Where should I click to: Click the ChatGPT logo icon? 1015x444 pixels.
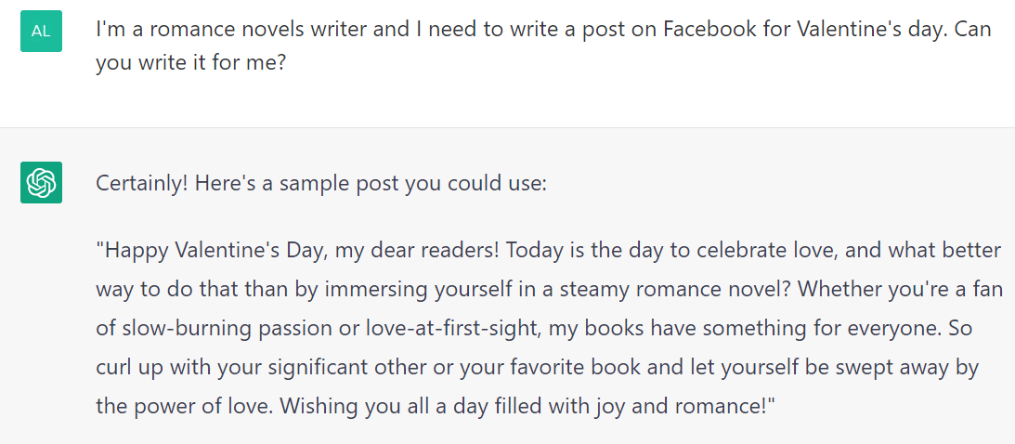tap(41, 182)
